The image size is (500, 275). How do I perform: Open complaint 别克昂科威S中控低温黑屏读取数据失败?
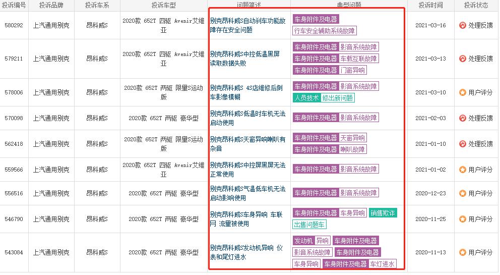pos(244,59)
